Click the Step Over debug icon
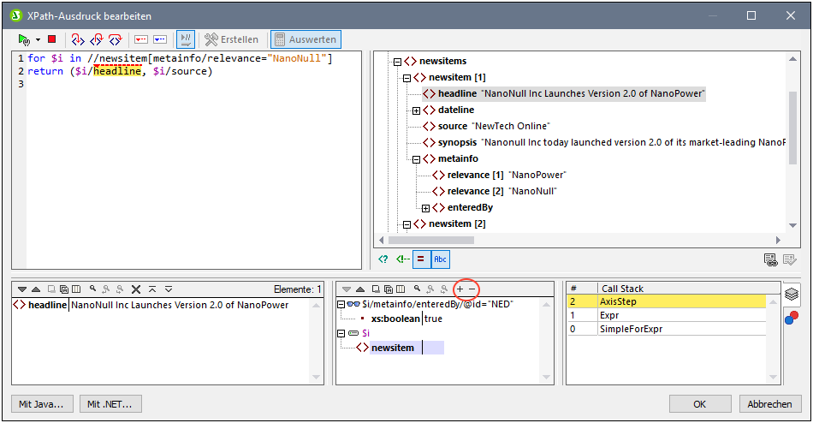Screen dimensions: 813x423 click(96, 39)
